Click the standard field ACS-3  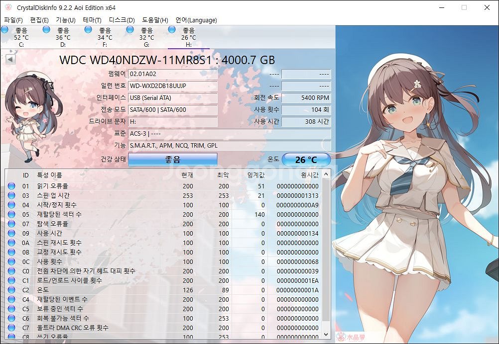click(230, 133)
